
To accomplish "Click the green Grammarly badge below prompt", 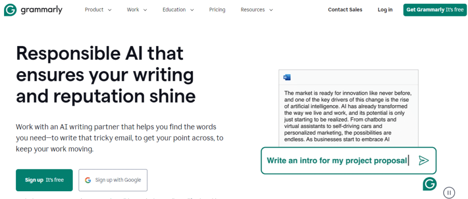I will [x=430, y=183].
